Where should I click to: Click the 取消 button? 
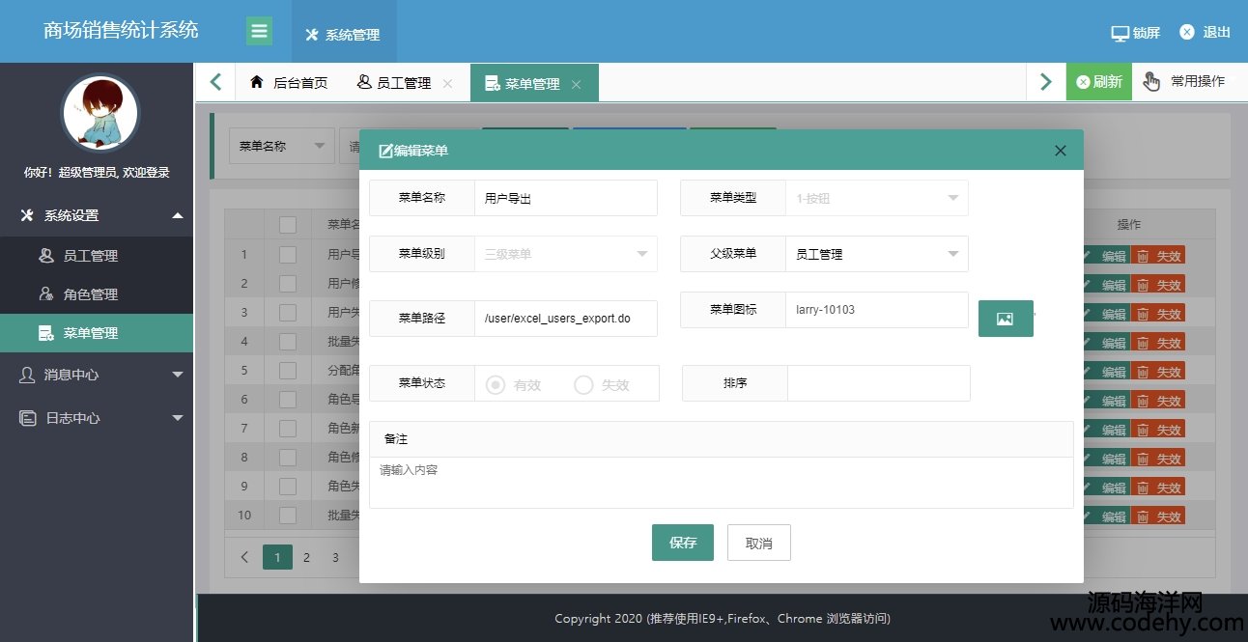[758, 543]
